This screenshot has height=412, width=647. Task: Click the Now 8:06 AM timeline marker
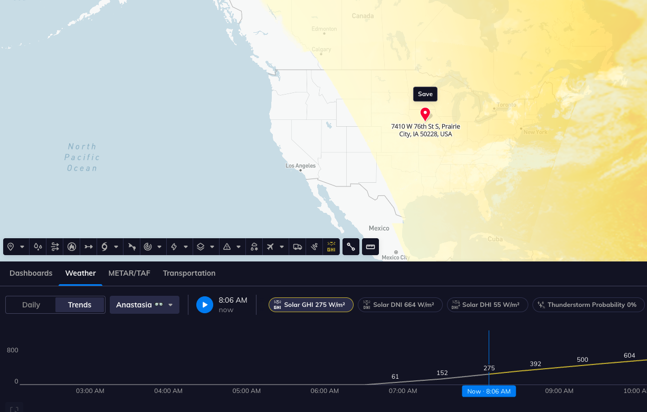(x=489, y=391)
